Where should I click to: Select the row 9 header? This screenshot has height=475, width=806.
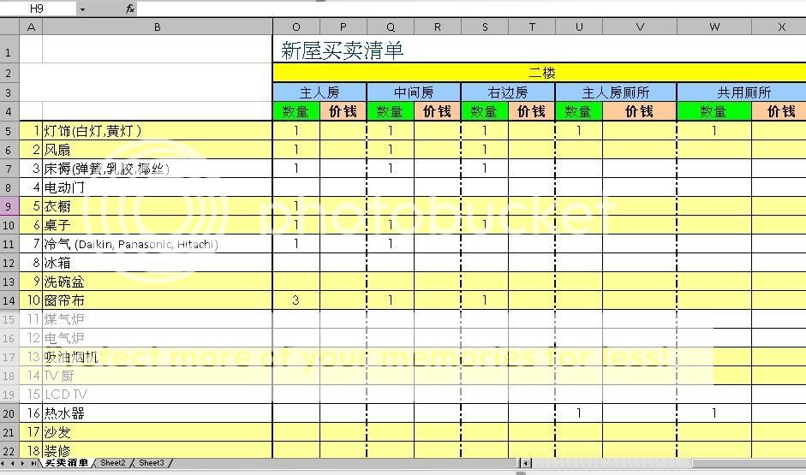click(9, 206)
